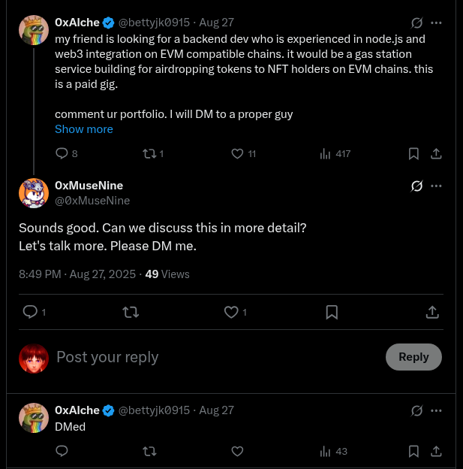Reply to 0xAlche's top post
This screenshot has height=469, width=463.
62,153
